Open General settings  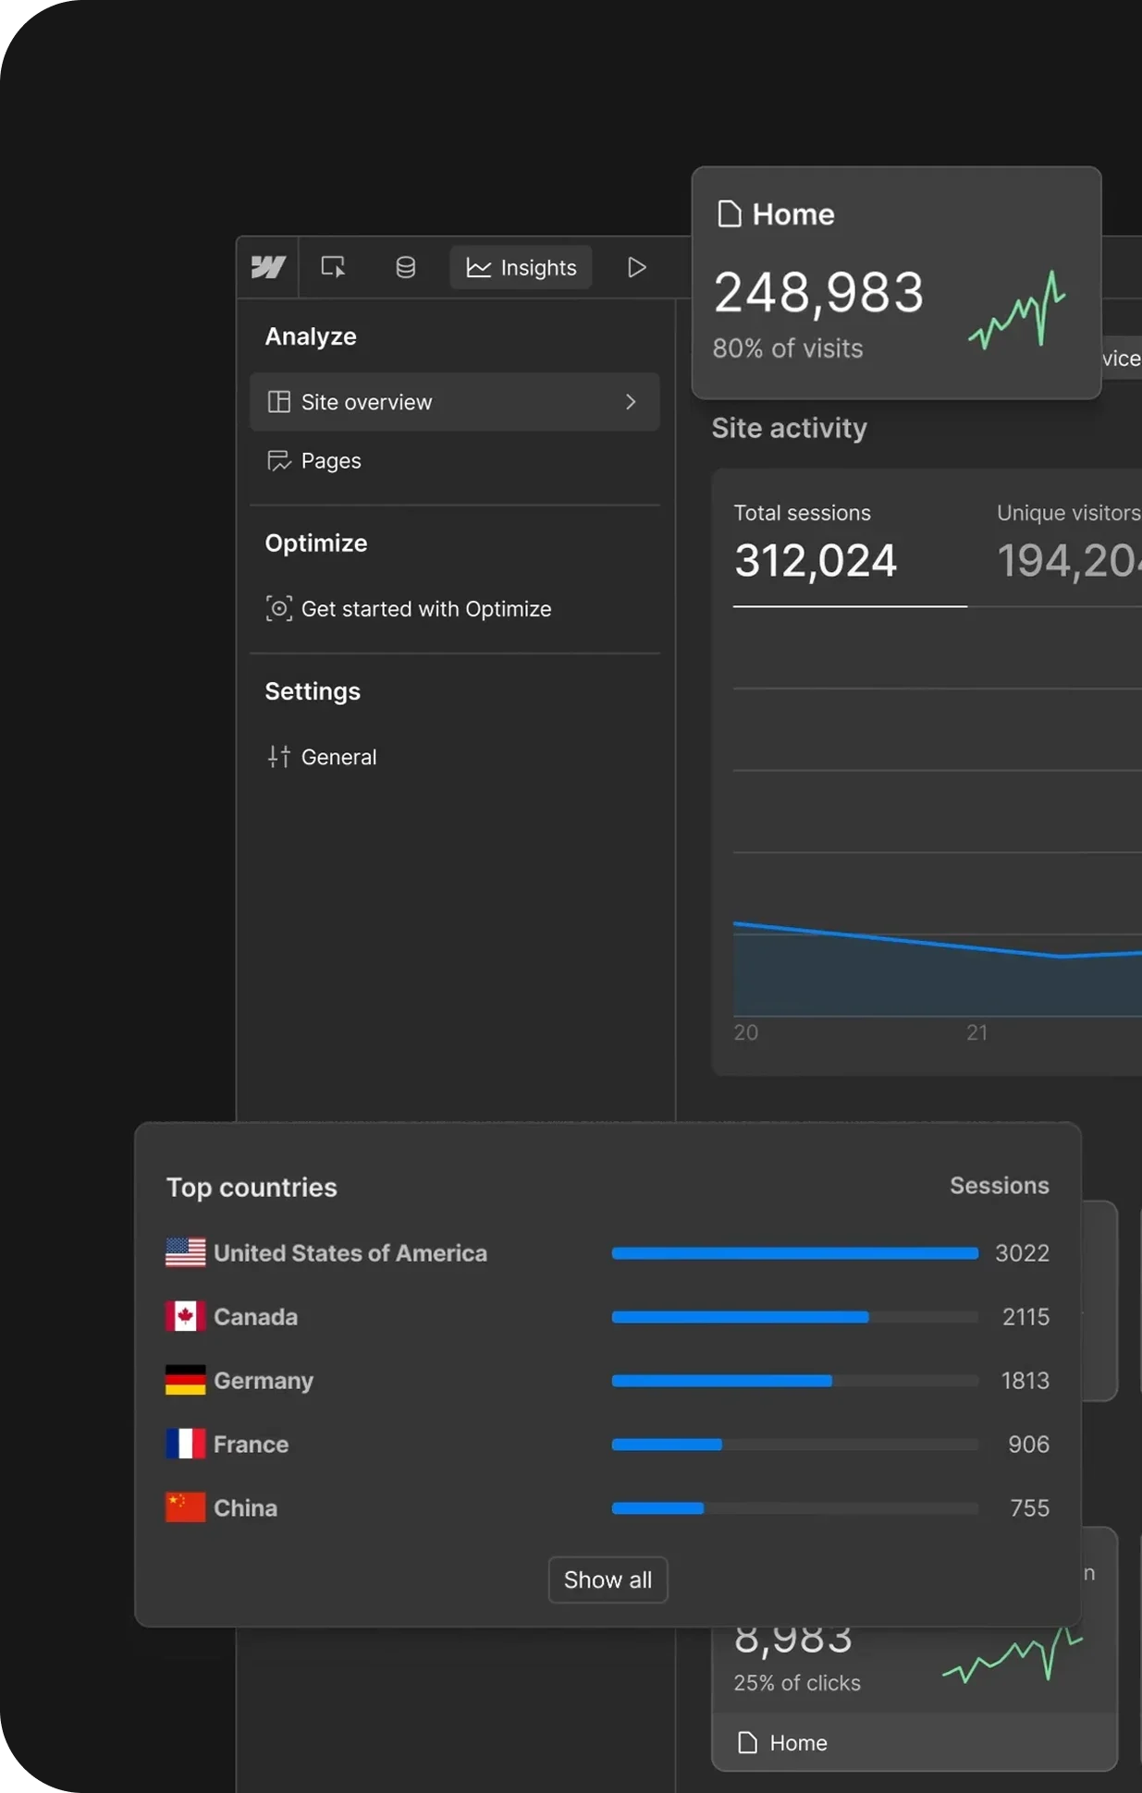tap(338, 757)
